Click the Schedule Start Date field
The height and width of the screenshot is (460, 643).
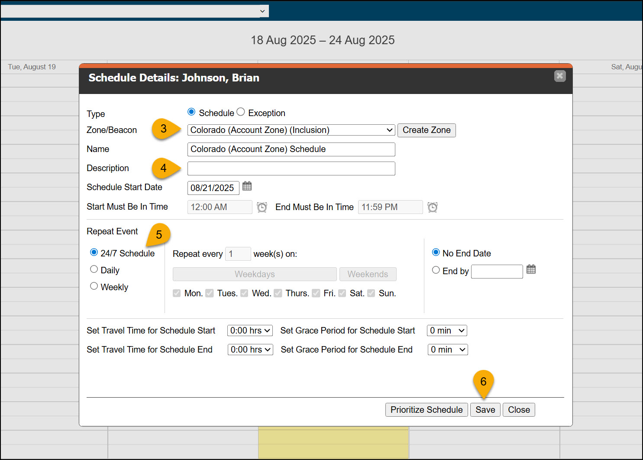213,188
